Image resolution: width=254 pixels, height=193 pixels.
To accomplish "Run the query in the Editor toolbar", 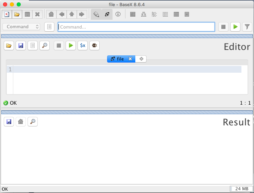I will tap(71, 46).
